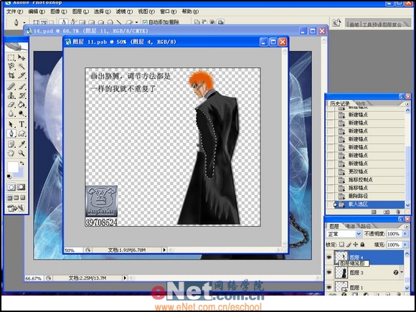Screen dimensions: 416x312
Task: Open the 画笔 palette well tab
Action: coord(354,24)
